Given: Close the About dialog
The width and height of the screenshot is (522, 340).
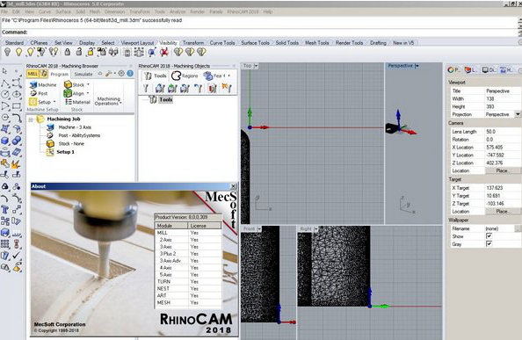Looking at the screenshot, I should [x=234, y=186].
